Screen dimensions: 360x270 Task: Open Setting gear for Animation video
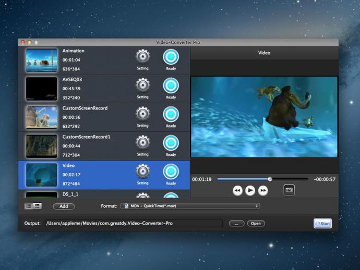(x=143, y=56)
